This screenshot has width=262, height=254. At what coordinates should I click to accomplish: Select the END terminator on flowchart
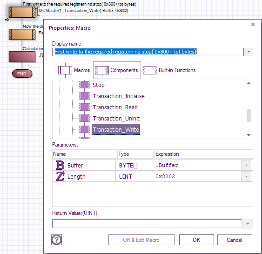(22, 74)
